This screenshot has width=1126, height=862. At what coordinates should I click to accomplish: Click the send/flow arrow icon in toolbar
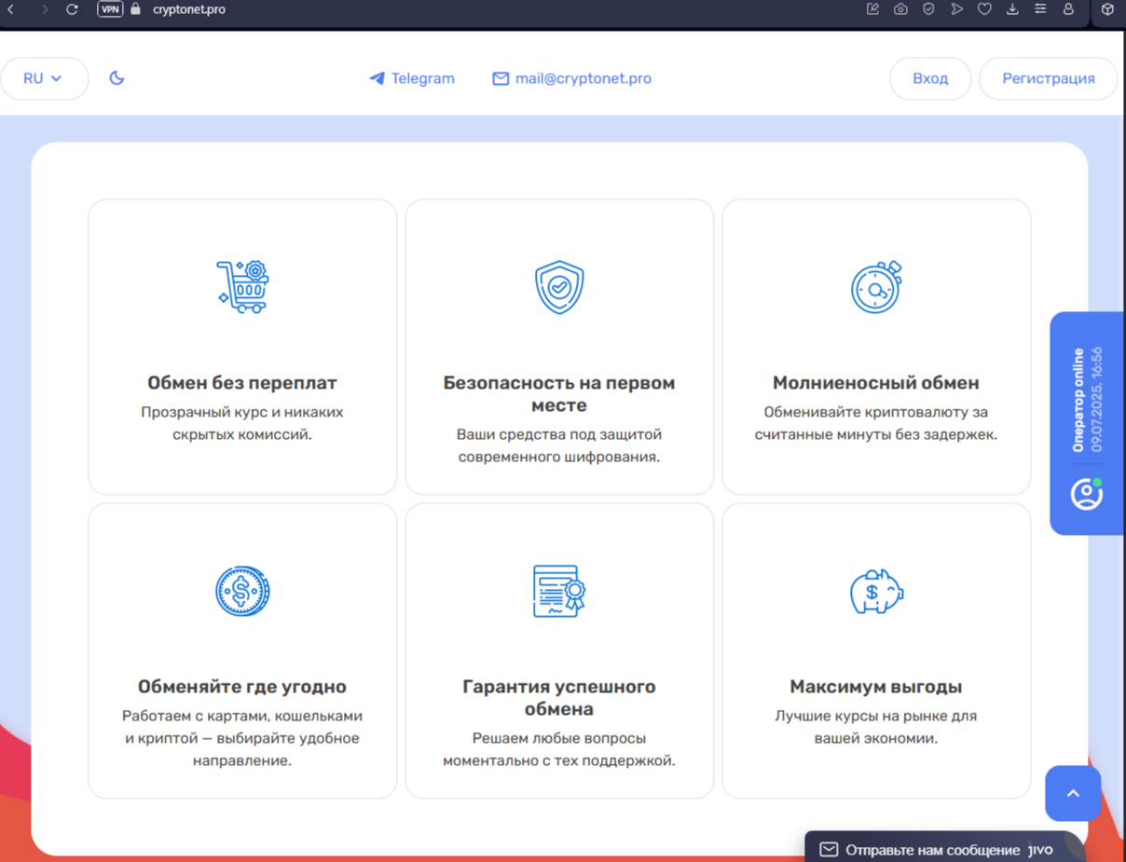[956, 9]
